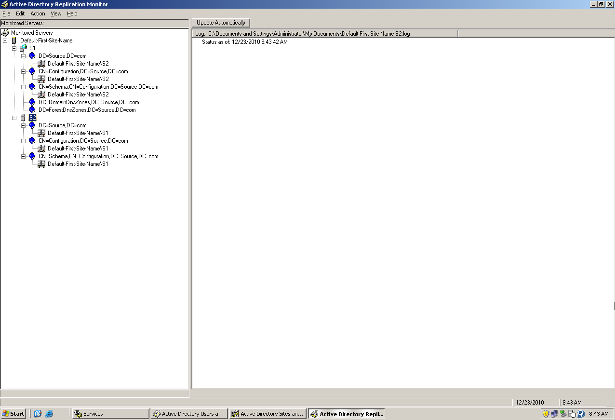Screen dimensions: 615x420
Task: Open the Help menu
Action: [x=72, y=14]
